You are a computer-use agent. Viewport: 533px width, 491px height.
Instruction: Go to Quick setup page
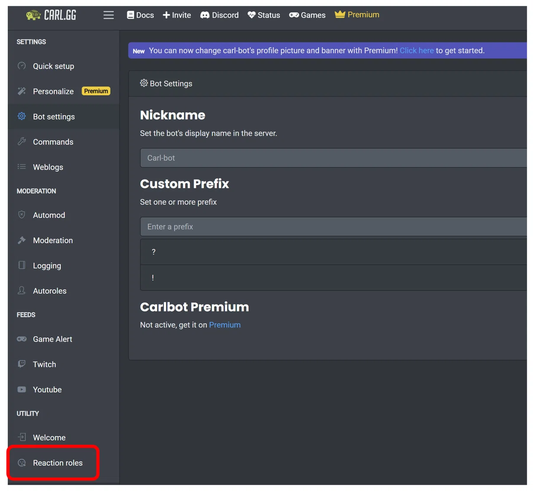click(54, 66)
